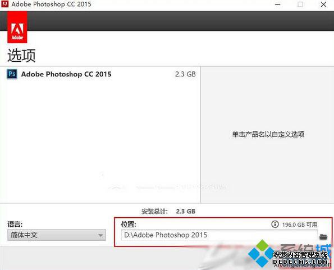Click the 2.3 GB product size
The height and width of the screenshot is (270, 334).
(185, 74)
